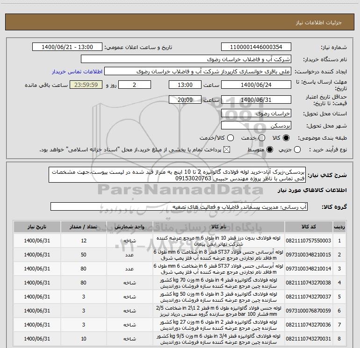Viewport: 360px width, 348px height.
Task: Click product code 0821110743270037
Action: pyautogui.click(x=309, y=297)
